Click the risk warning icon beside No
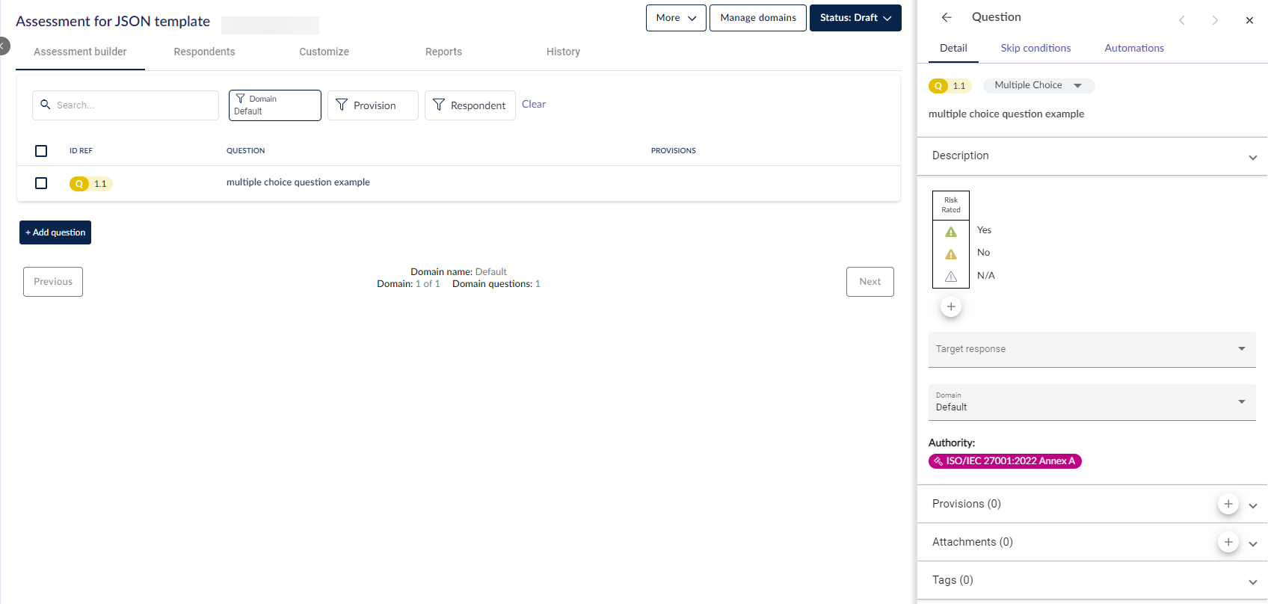Viewport: 1268px width, 604px height. click(951, 254)
